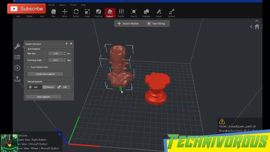Click the sidebar slice play icon
Viewport: 270px width, 152px height.
[17, 68]
